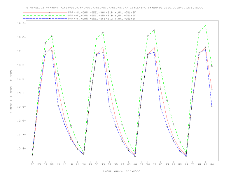Click the circle marker on the green legend line
The height and width of the screenshot is (179, 231).
click(50, 16)
